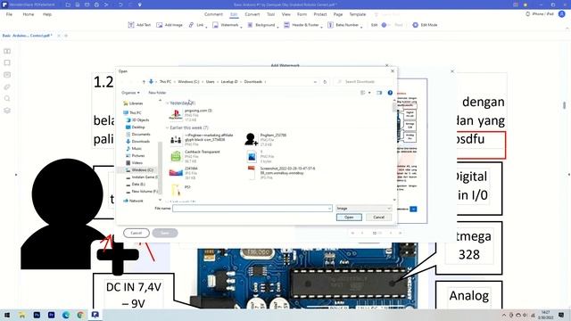Screen dimensions: 571x321
Task: Click the iPhone / iPad button
Action: point(540,14)
